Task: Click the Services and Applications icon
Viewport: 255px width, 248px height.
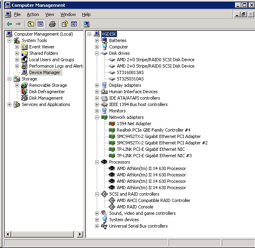Action: [17, 104]
